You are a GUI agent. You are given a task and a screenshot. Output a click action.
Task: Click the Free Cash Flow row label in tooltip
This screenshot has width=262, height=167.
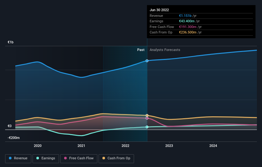[x=162, y=27]
